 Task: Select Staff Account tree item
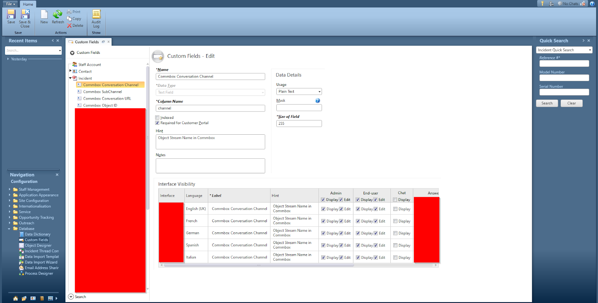coord(90,65)
